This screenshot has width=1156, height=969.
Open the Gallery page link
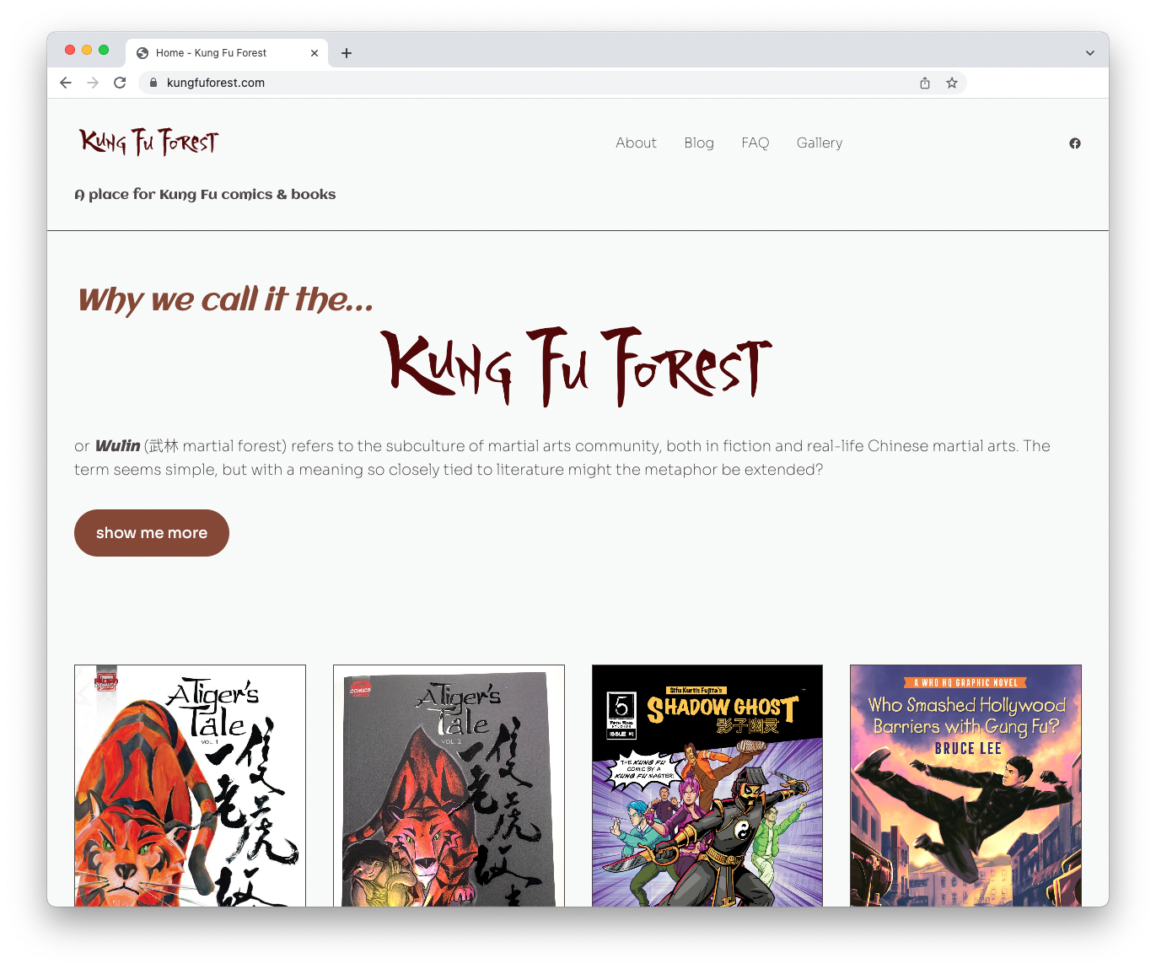point(820,143)
